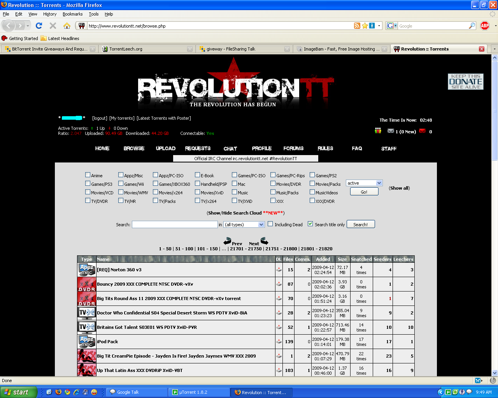Click the Google search magnifier icon
The height and width of the screenshot is (398, 498).
pyautogui.click(x=472, y=26)
